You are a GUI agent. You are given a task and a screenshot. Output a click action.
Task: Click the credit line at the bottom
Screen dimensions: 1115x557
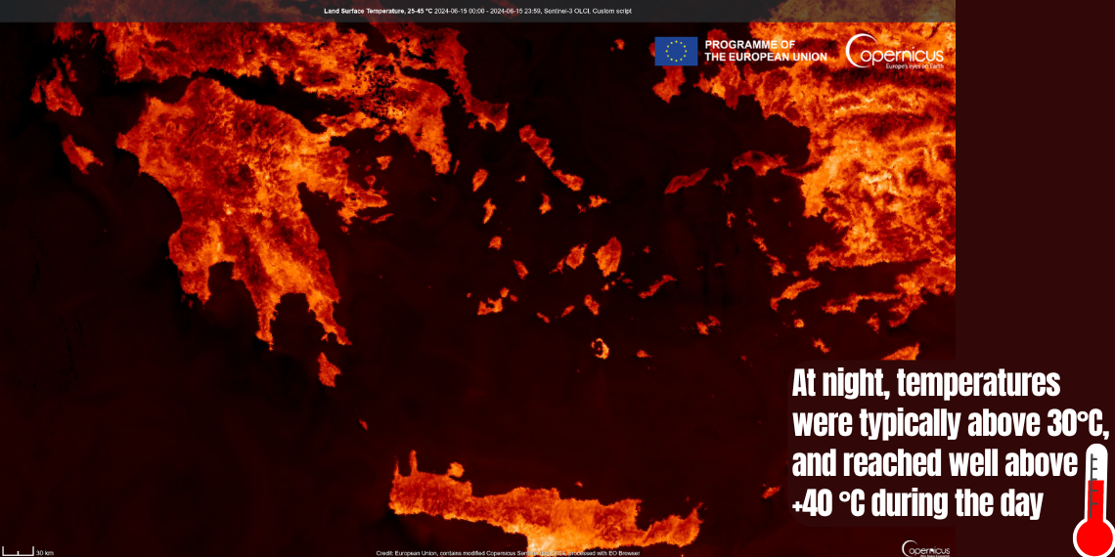click(x=508, y=553)
